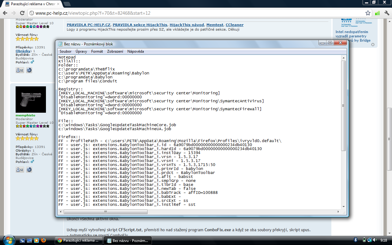
Task: Open Chrome's wrench settings menu
Action: [386, 13]
